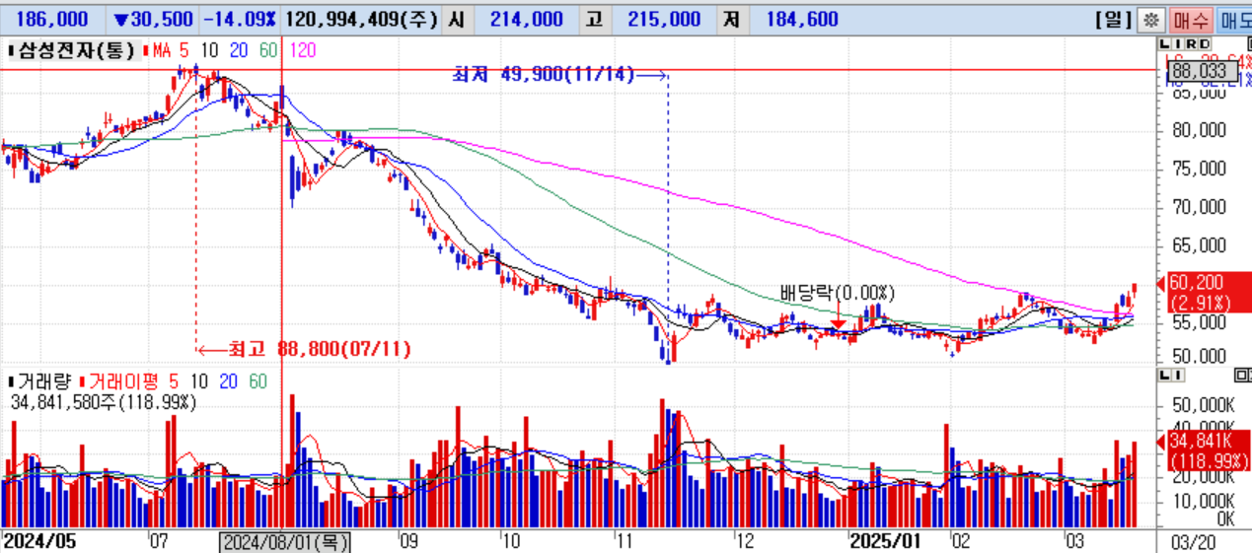Toggle the 120 moving average legend

click(304, 50)
